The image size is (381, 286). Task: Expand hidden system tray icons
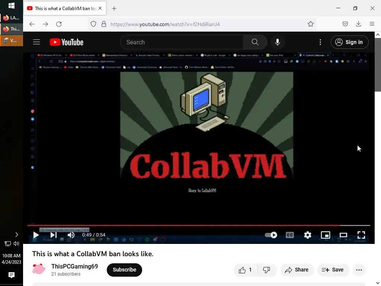click(x=16, y=235)
